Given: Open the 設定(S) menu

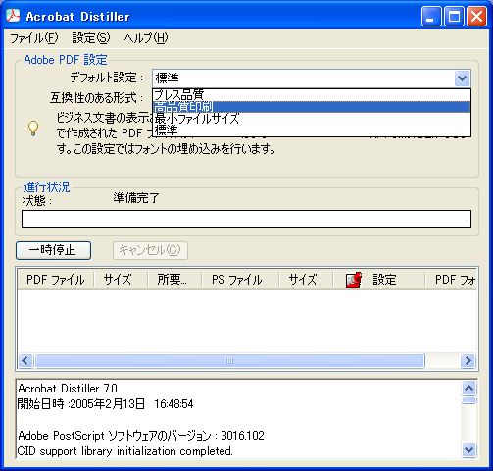Looking at the screenshot, I should 91,38.
